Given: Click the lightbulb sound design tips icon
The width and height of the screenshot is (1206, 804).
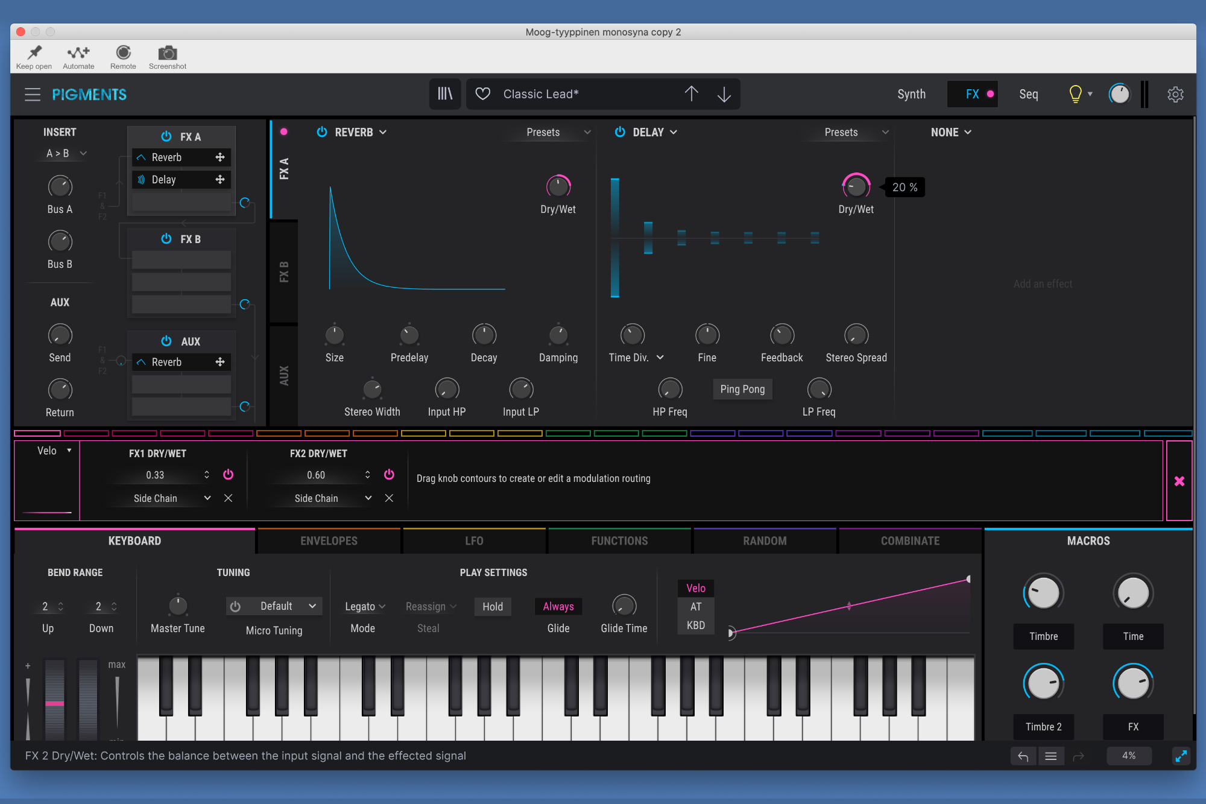Looking at the screenshot, I should tap(1075, 93).
